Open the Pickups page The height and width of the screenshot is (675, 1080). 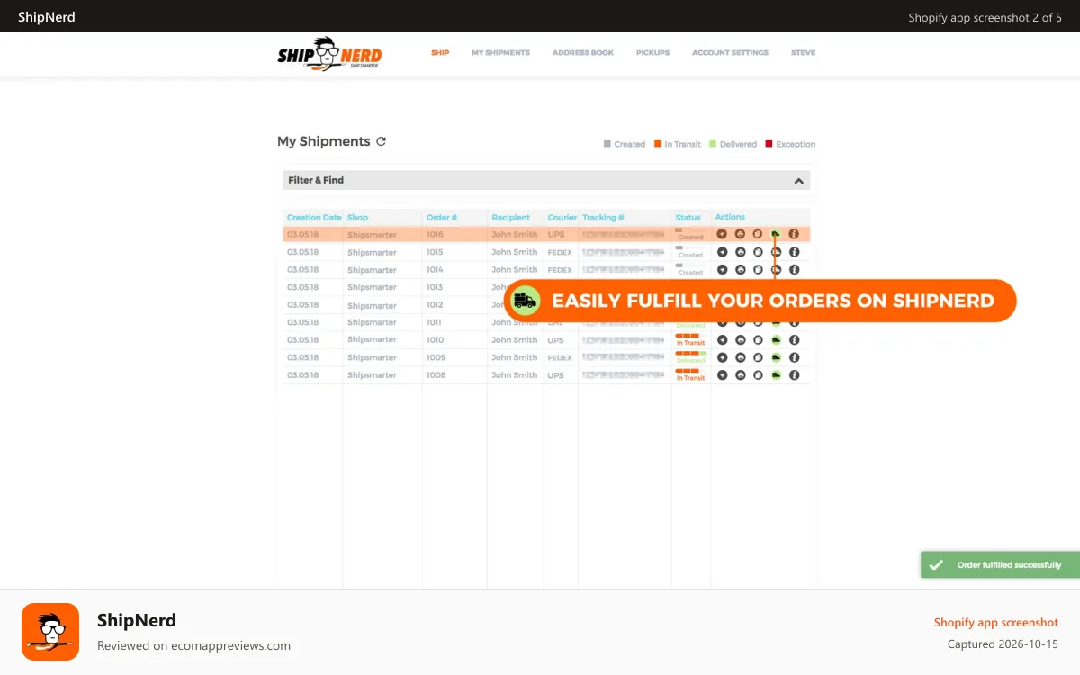[652, 53]
